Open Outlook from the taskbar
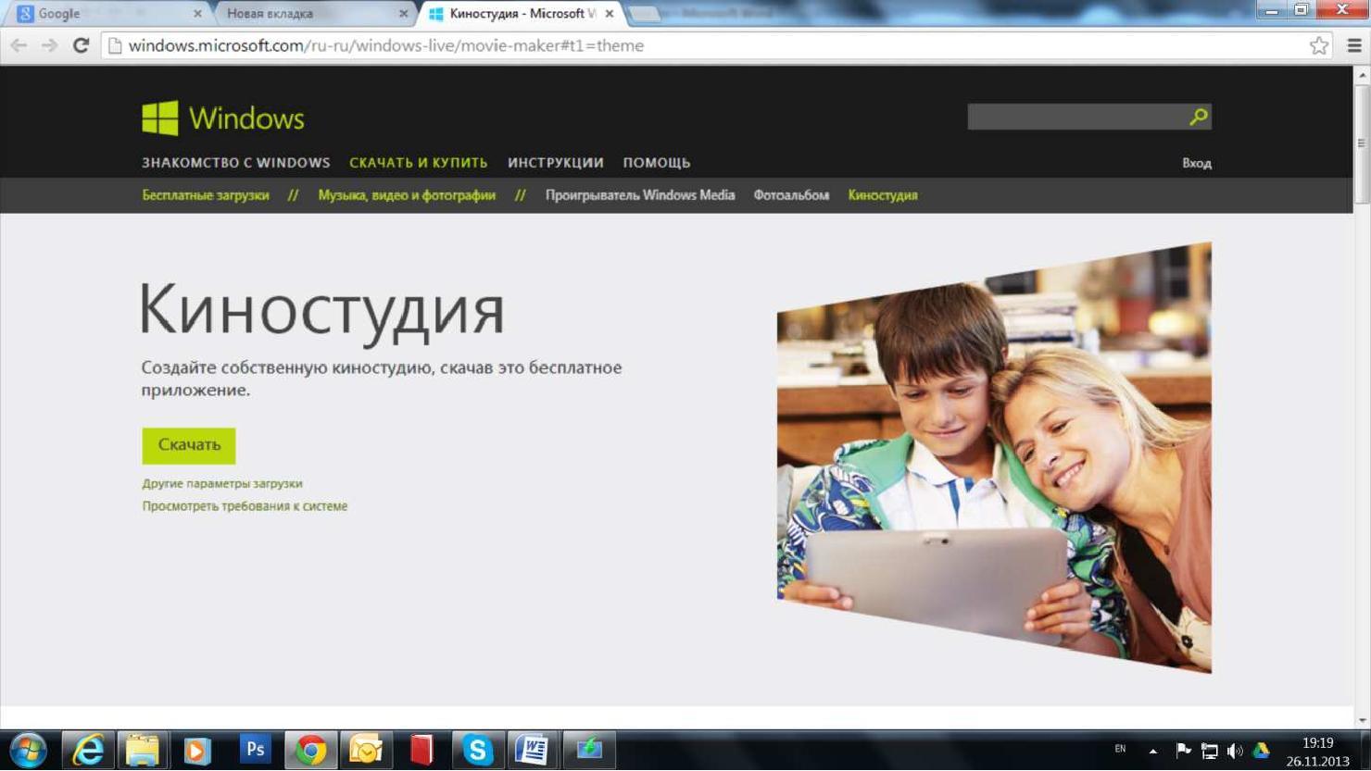1371x771 pixels. 366,750
